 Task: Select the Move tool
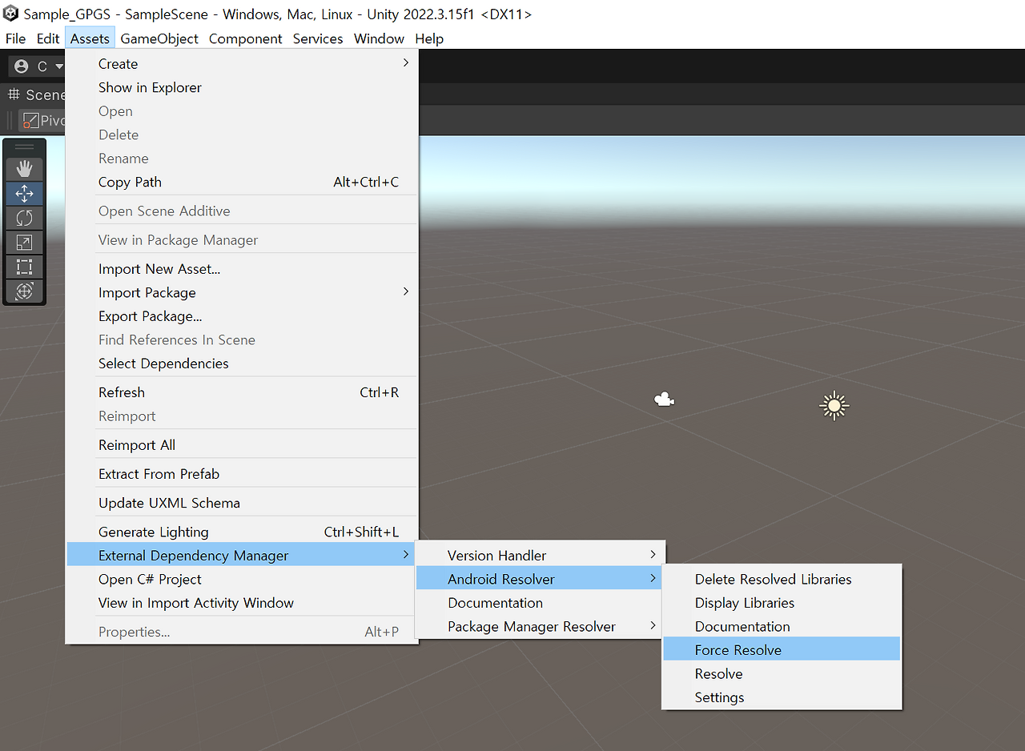click(24, 193)
